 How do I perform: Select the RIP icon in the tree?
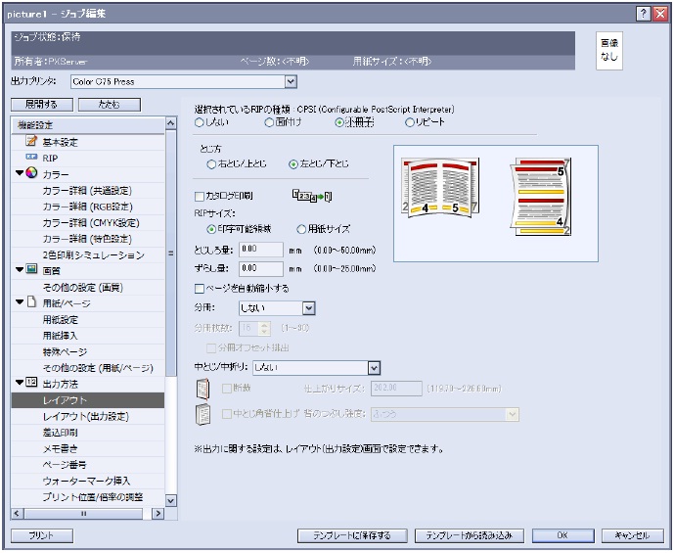(x=30, y=158)
